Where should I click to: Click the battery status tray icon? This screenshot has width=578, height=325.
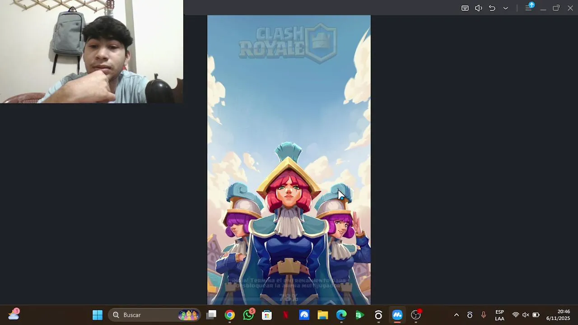pyautogui.click(x=536, y=315)
